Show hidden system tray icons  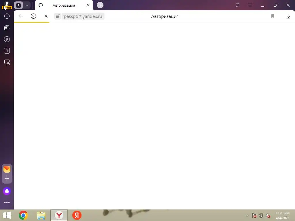(x=247, y=216)
